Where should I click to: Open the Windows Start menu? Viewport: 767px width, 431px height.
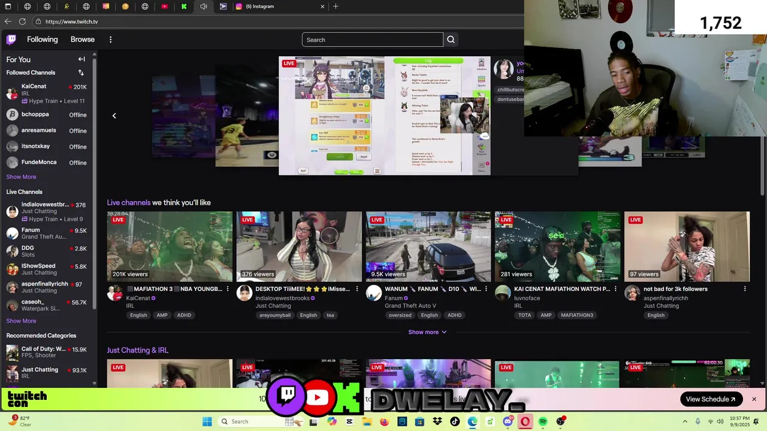(x=207, y=421)
